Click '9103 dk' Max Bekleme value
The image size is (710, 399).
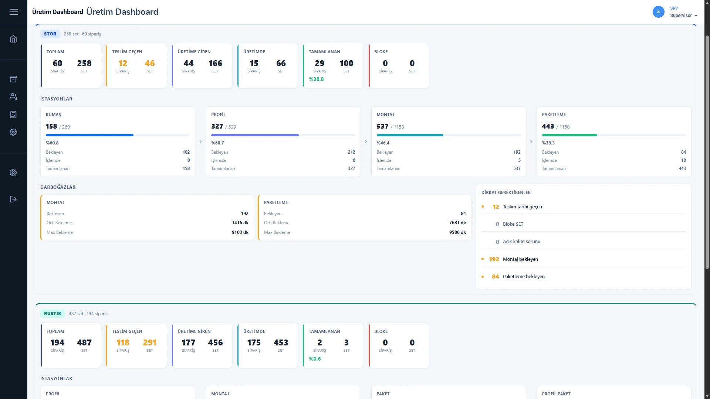(x=240, y=232)
